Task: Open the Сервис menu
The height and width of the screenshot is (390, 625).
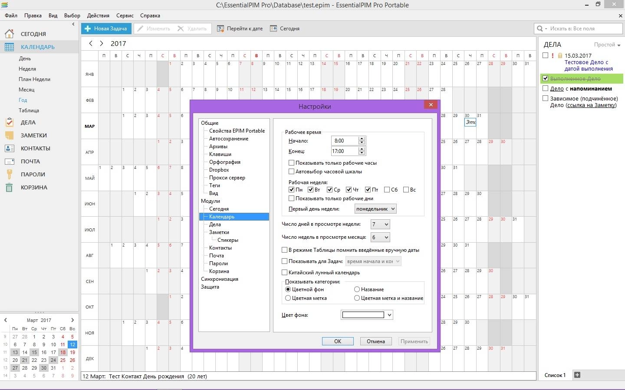Action: (125, 16)
